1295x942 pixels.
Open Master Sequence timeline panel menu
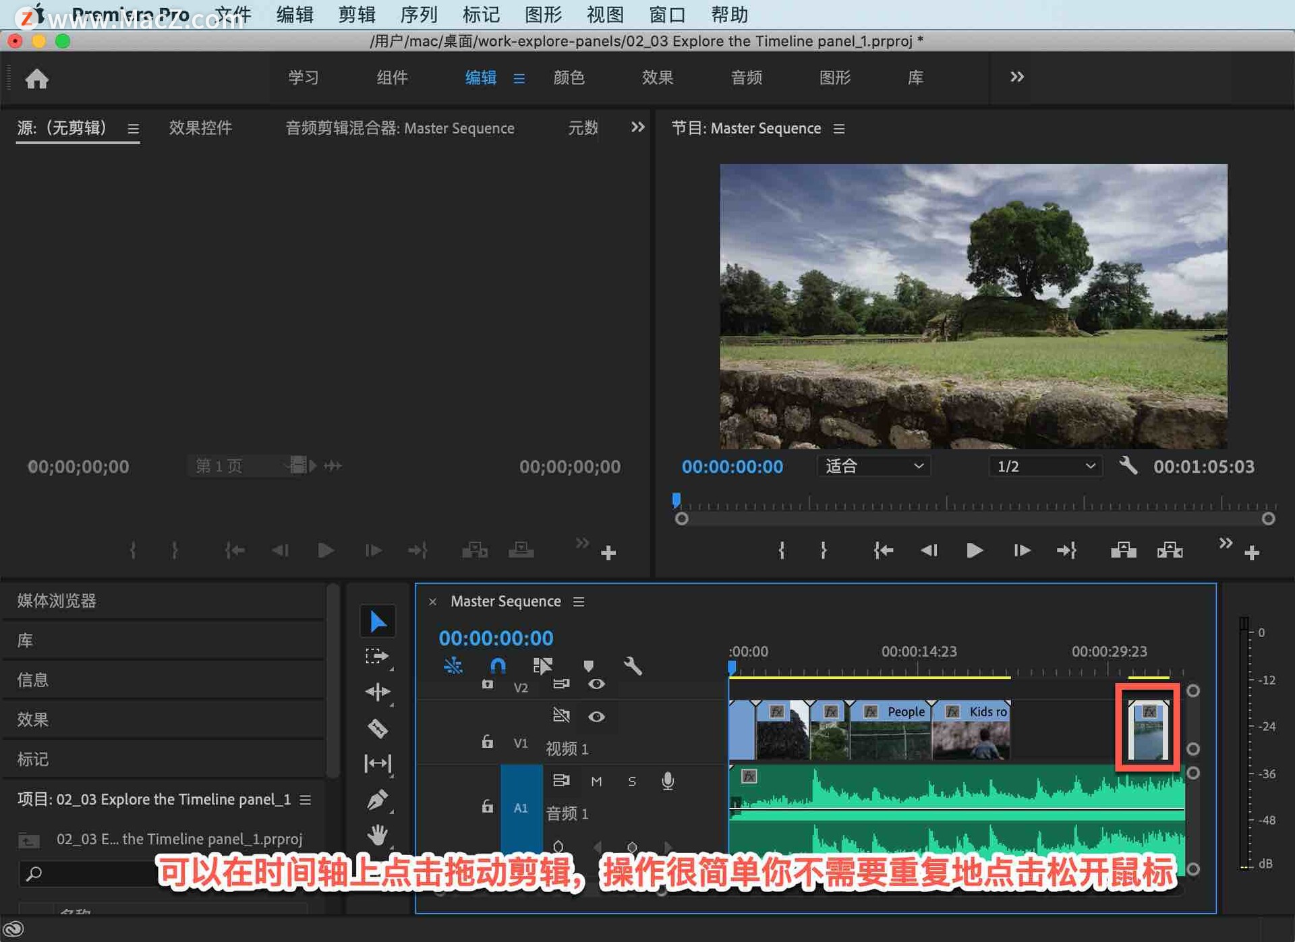(x=579, y=601)
